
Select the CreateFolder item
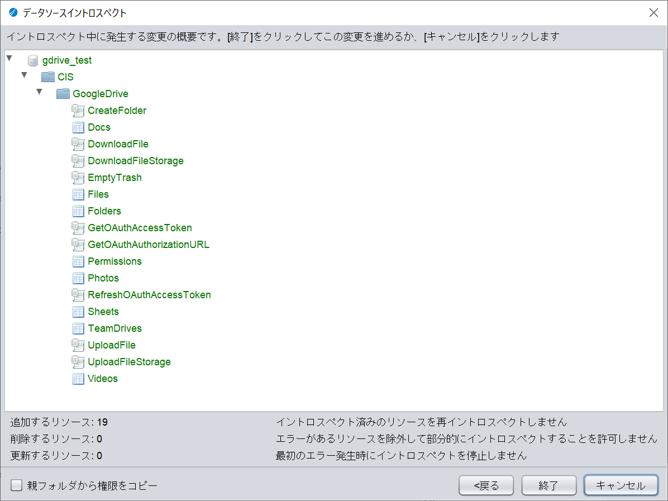(x=117, y=111)
